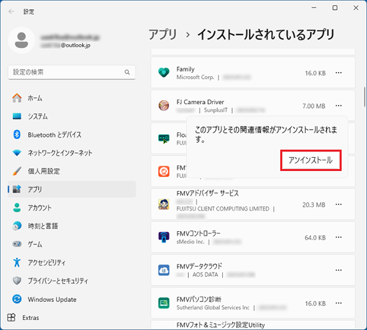Click the FMVデータクラウド name text

tap(199, 267)
